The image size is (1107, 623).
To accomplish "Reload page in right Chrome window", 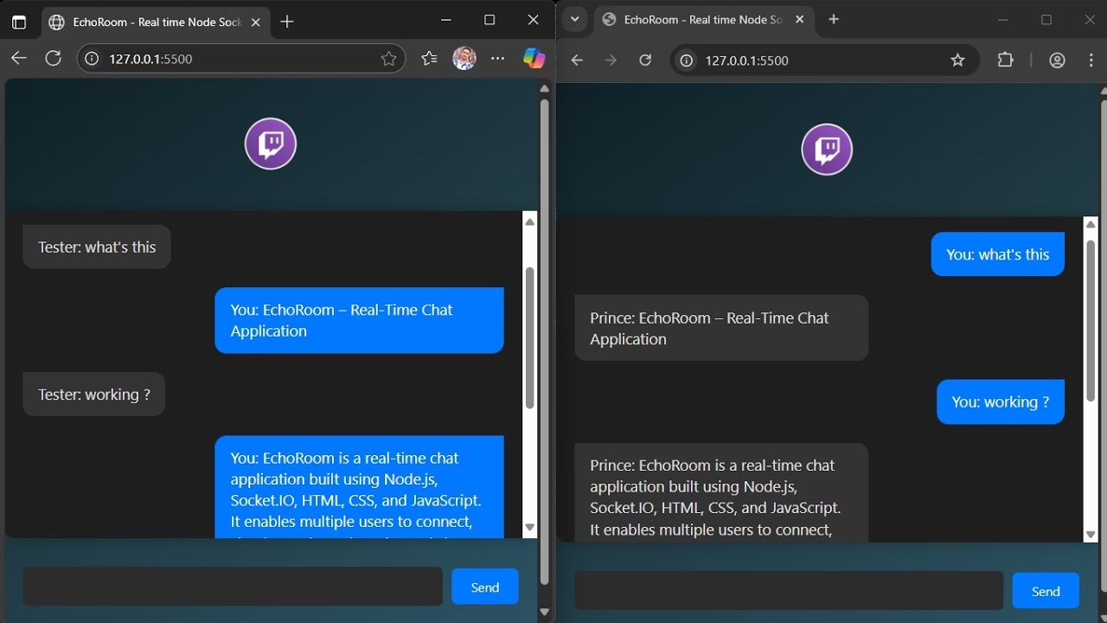I will (644, 60).
